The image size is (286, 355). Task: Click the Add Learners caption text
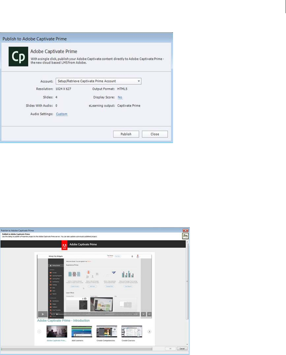77,340
